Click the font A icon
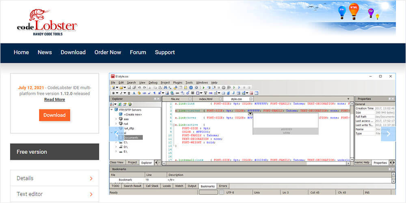 (134, 93)
